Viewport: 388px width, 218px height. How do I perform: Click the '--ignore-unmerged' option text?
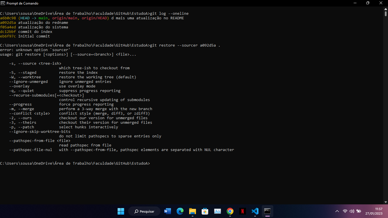28,82
